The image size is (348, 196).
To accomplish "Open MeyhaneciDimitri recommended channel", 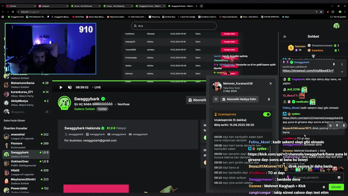I will pos(26,181).
